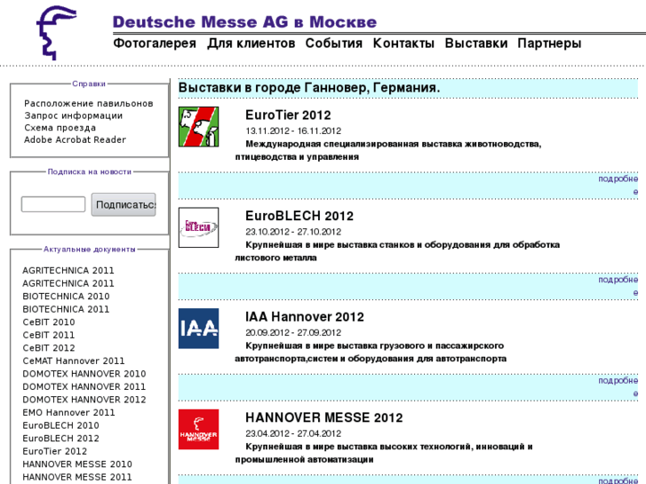Image resolution: width=646 pixels, height=484 pixels.
Task: Open the Фотогалерея menu
Action: (x=155, y=44)
